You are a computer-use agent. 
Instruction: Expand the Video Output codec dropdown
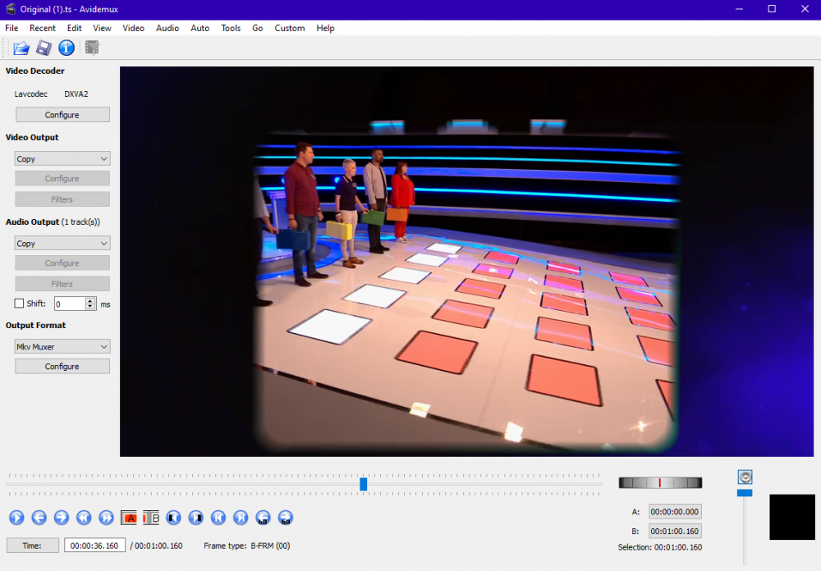pyautogui.click(x=62, y=159)
